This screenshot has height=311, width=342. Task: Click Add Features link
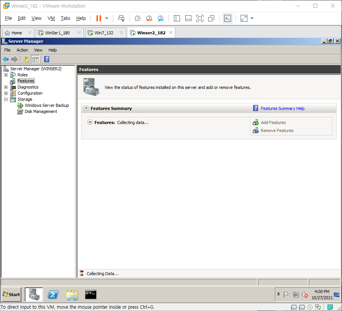pyautogui.click(x=273, y=122)
